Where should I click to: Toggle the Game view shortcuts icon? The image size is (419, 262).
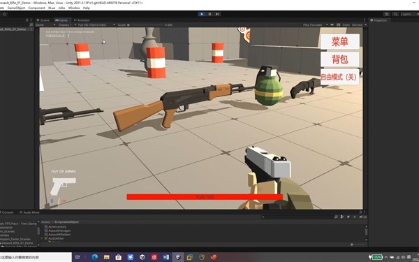(339, 25)
